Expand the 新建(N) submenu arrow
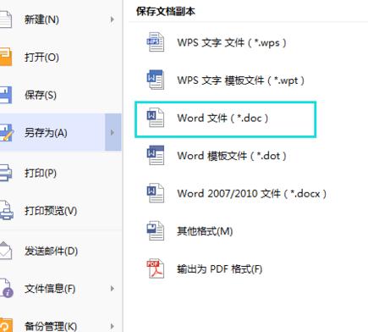368x332 pixels. click(113, 19)
